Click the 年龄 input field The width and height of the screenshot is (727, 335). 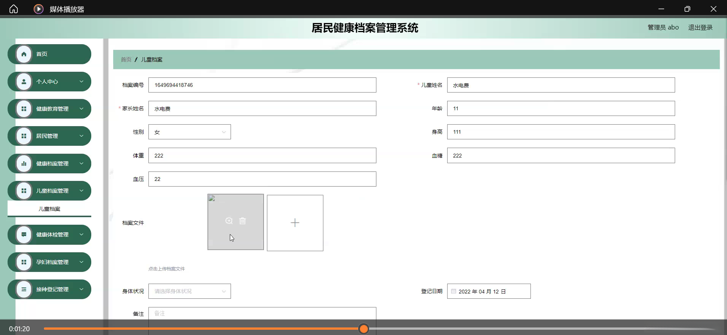561,108
